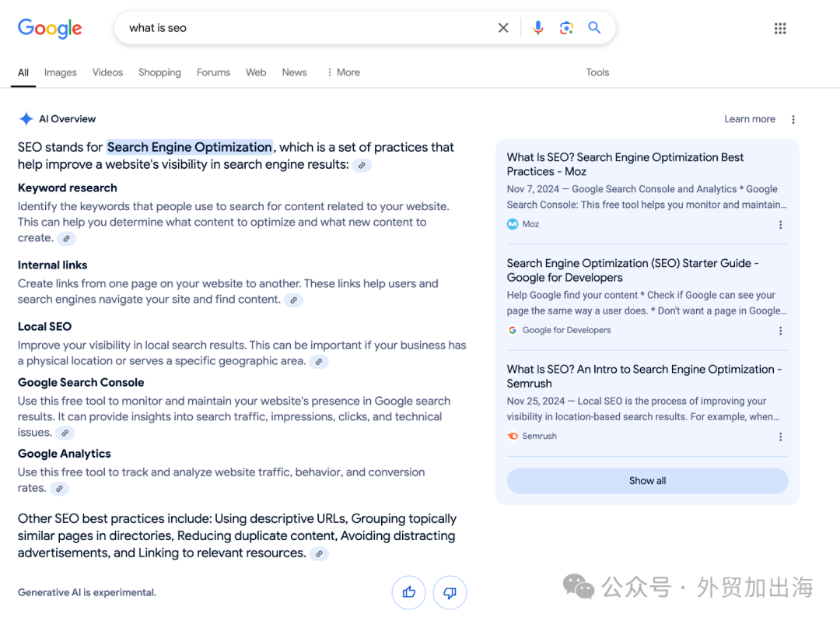Screen dimensions: 840x621
Task: Open source link icon under Local SEO
Action: click(x=319, y=362)
